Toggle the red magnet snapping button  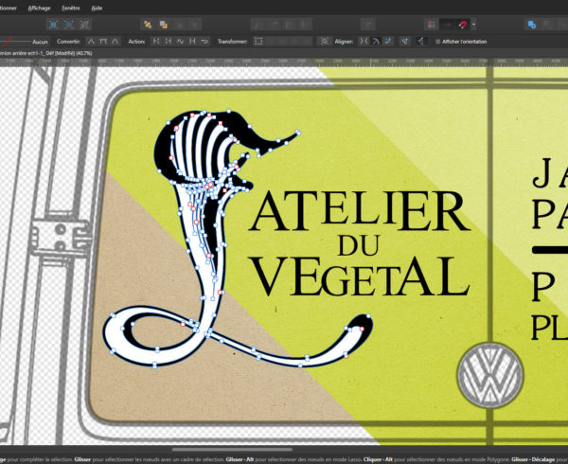[x=463, y=25]
